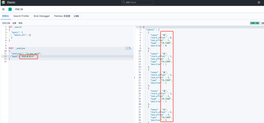Collapse the tokens array fold at response line 2
This screenshot has height=123, width=264.
click(142, 30)
